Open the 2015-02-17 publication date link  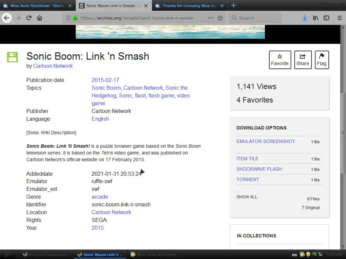(105, 80)
